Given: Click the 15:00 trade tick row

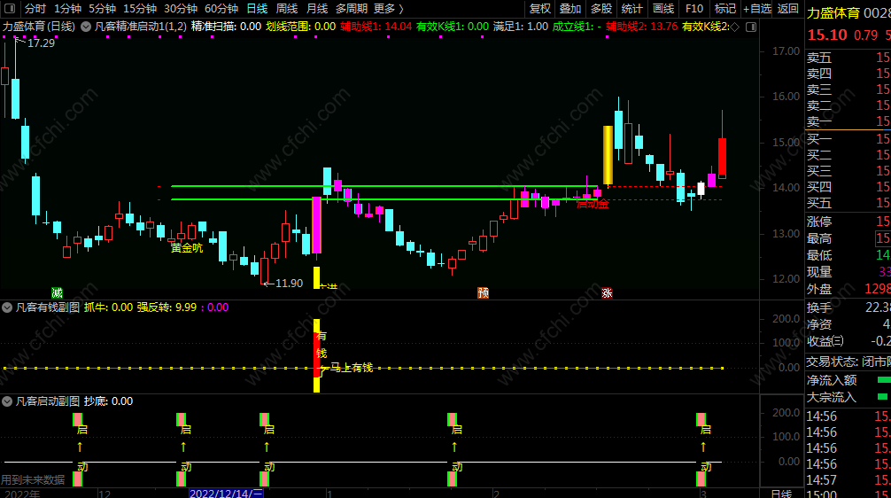Looking at the screenshot, I should [x=848, y=494].
